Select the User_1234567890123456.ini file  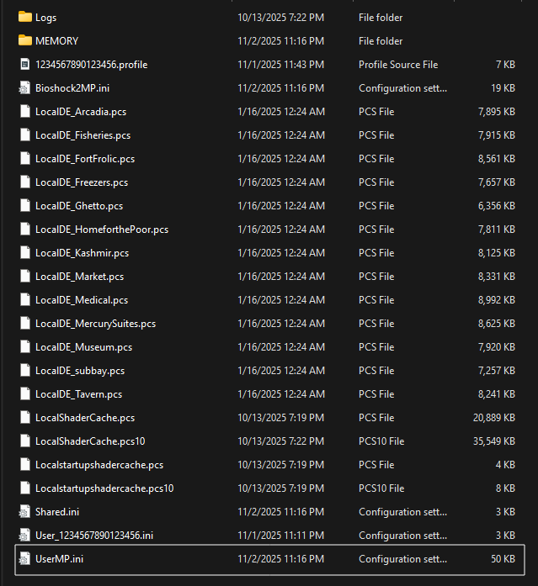(94, 535)
